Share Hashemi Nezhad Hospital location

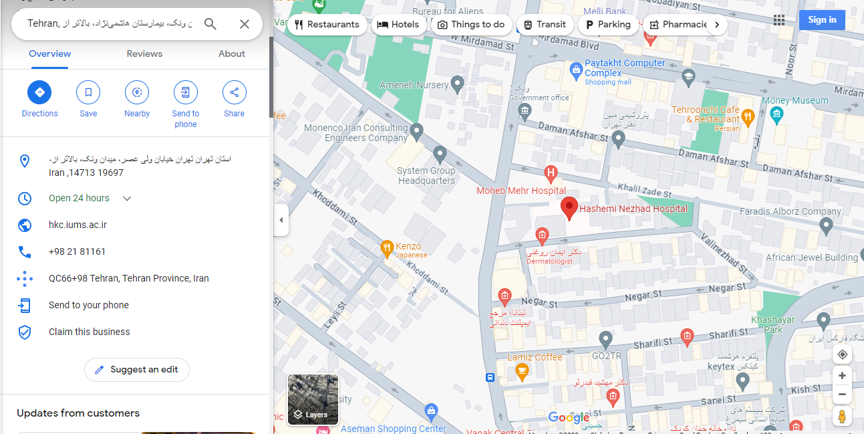234,92
